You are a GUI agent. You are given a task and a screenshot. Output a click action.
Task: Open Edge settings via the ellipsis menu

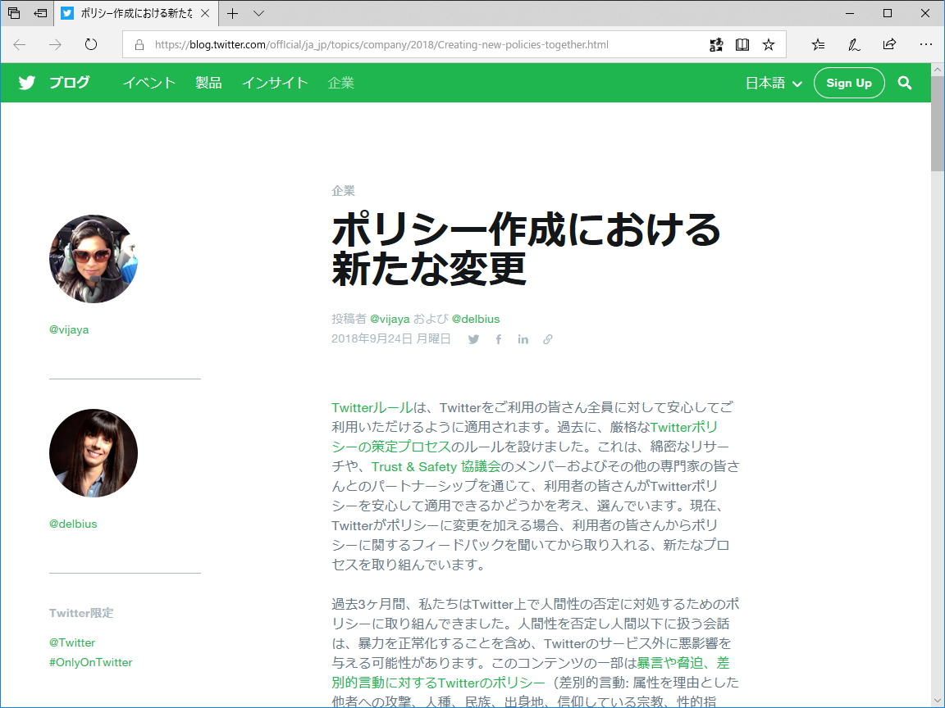pyautogui.click(x=926, y=45)
